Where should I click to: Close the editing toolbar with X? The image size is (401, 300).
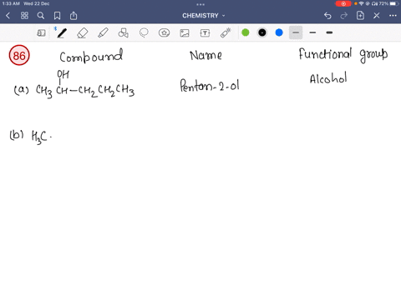pos(377,16)
